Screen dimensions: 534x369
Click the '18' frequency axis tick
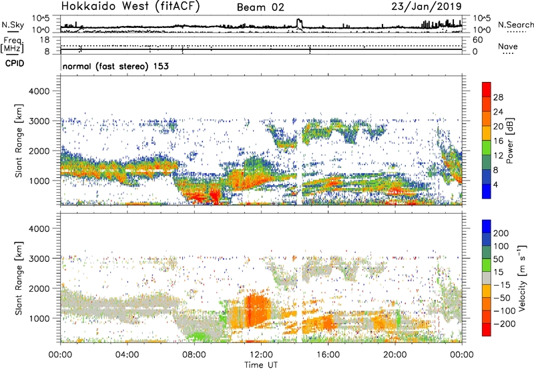coord(45,40)
